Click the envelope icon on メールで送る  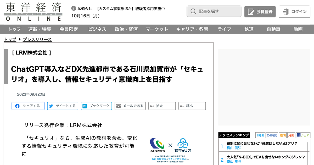point(118,106)
